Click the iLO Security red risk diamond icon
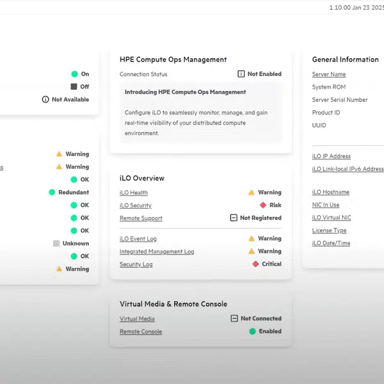 [263, 205]
